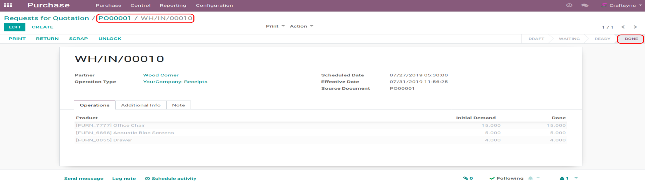Viewport: 645px width, 188px height.
Task: Click the followers person icon
Action: click(562, 178)
